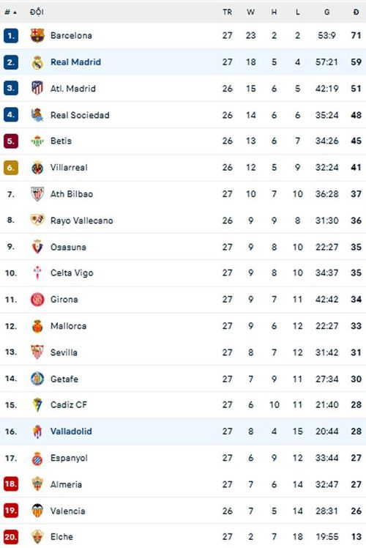
Task: Click the Real Madrid crest icon
Action: (x=37, y=62)
